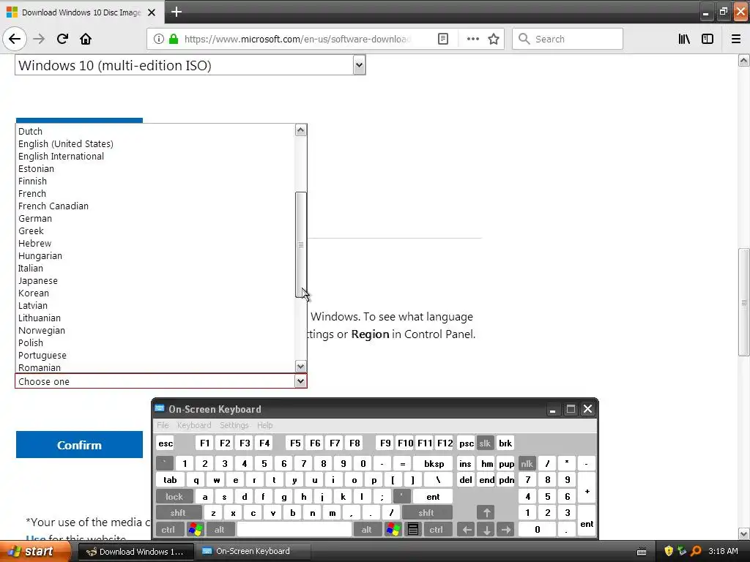Image resolution: width=750 pixels, height=562 pixels.
Task: Open the Firefox hamburger menu
Action: point(736,39)
